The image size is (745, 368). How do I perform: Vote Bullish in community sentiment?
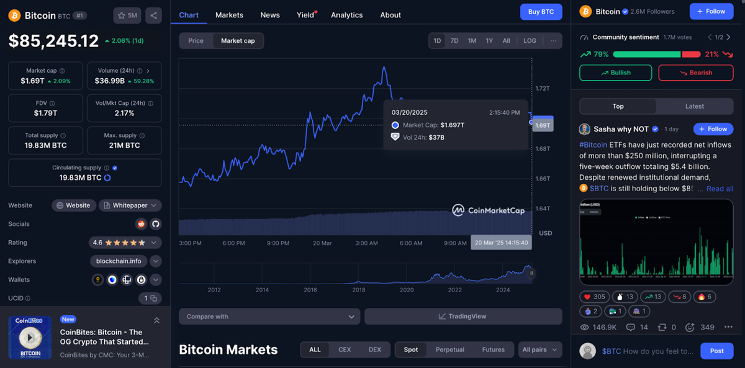(x=615, y=73)
